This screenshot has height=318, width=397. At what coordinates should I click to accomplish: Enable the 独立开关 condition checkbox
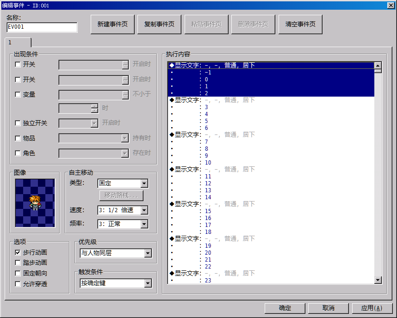pyautogui.click(x=18, y=123)
